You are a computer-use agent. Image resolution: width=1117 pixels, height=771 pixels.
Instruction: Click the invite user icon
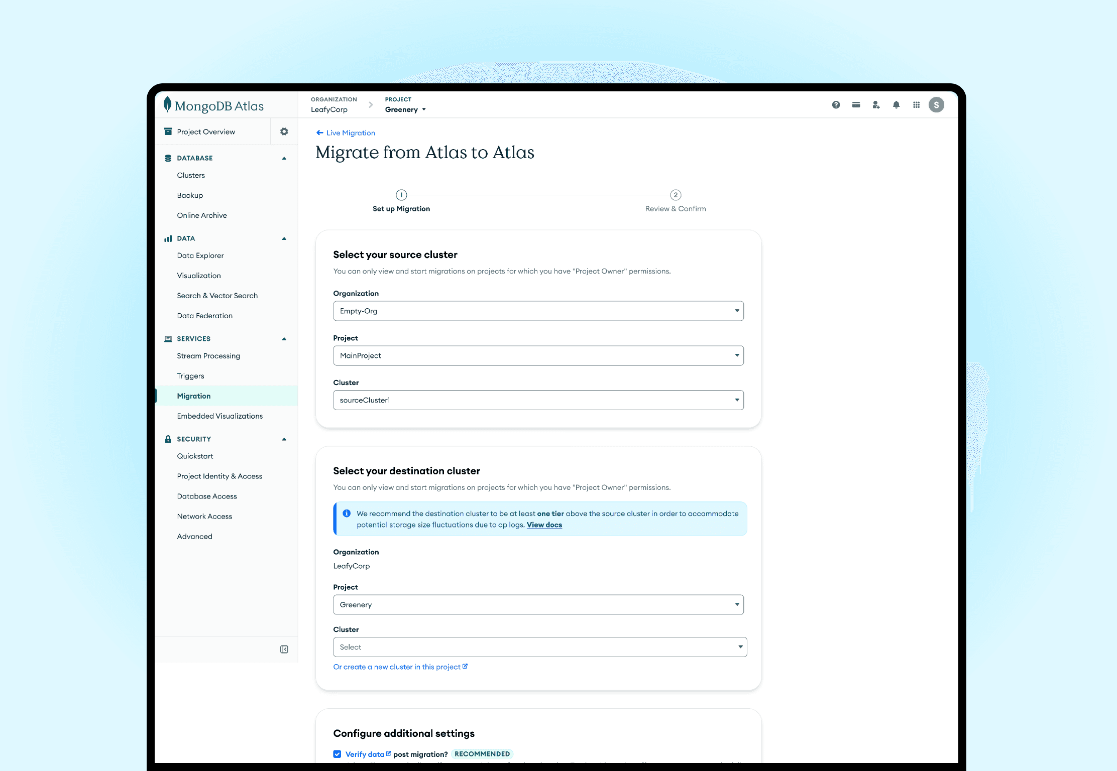[x=876, y=105]
